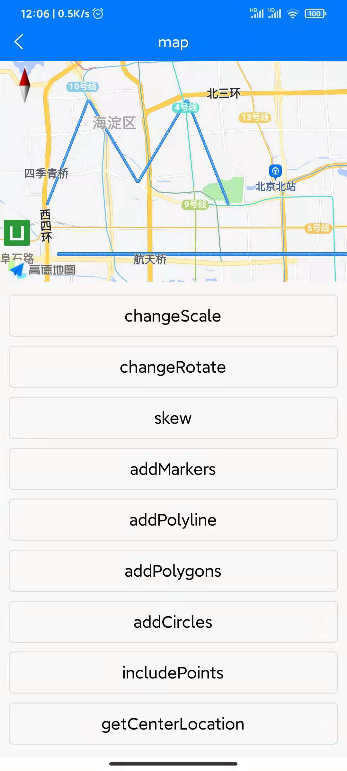
Task: Tap the Line 13 subway label
Action: (255, 117)
